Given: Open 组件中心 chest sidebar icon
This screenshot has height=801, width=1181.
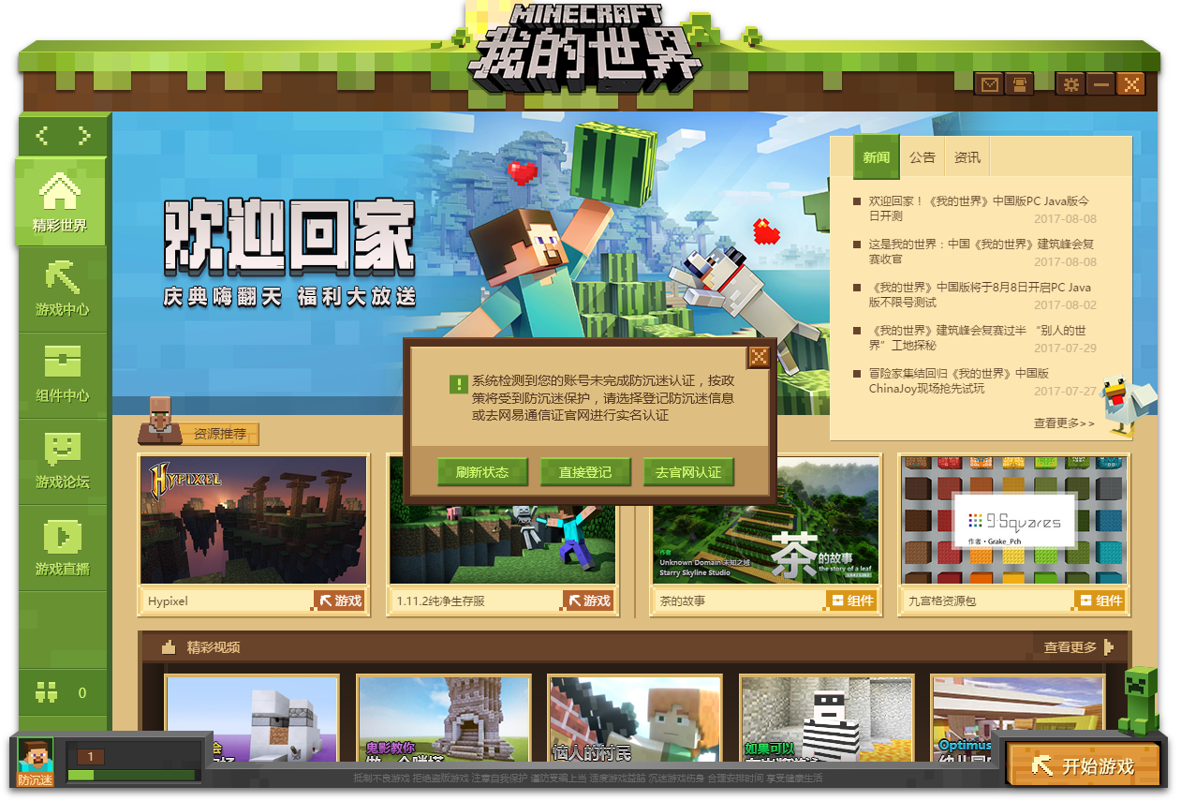Looking at the screenshot, I should [62, 373].
